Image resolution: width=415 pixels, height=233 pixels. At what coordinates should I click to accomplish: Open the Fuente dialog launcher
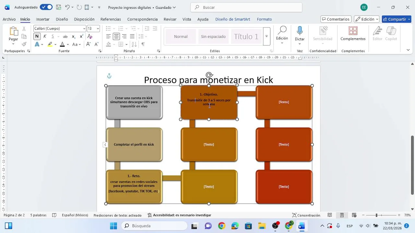(100, 51)
